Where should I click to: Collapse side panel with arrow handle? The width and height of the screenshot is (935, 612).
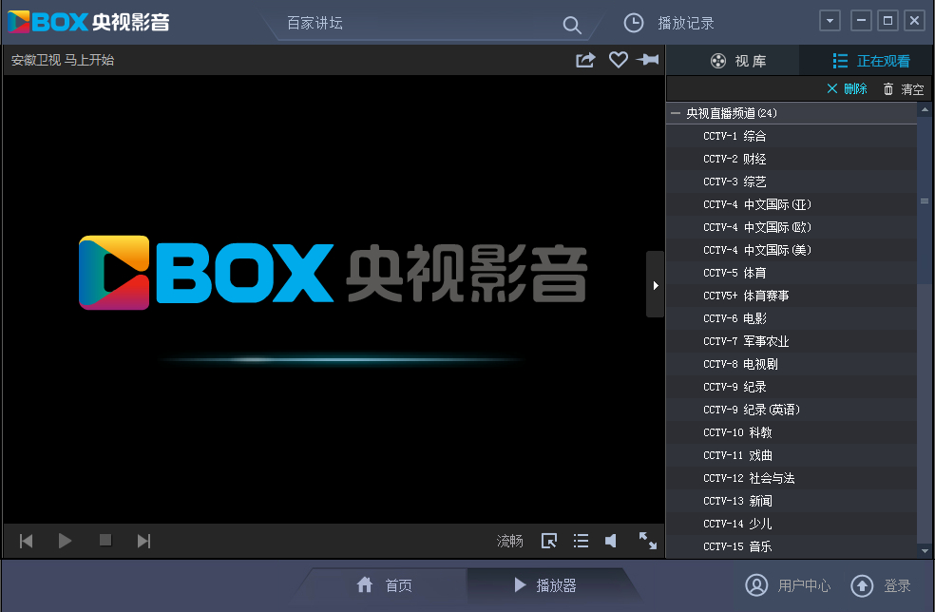[656, 285]
